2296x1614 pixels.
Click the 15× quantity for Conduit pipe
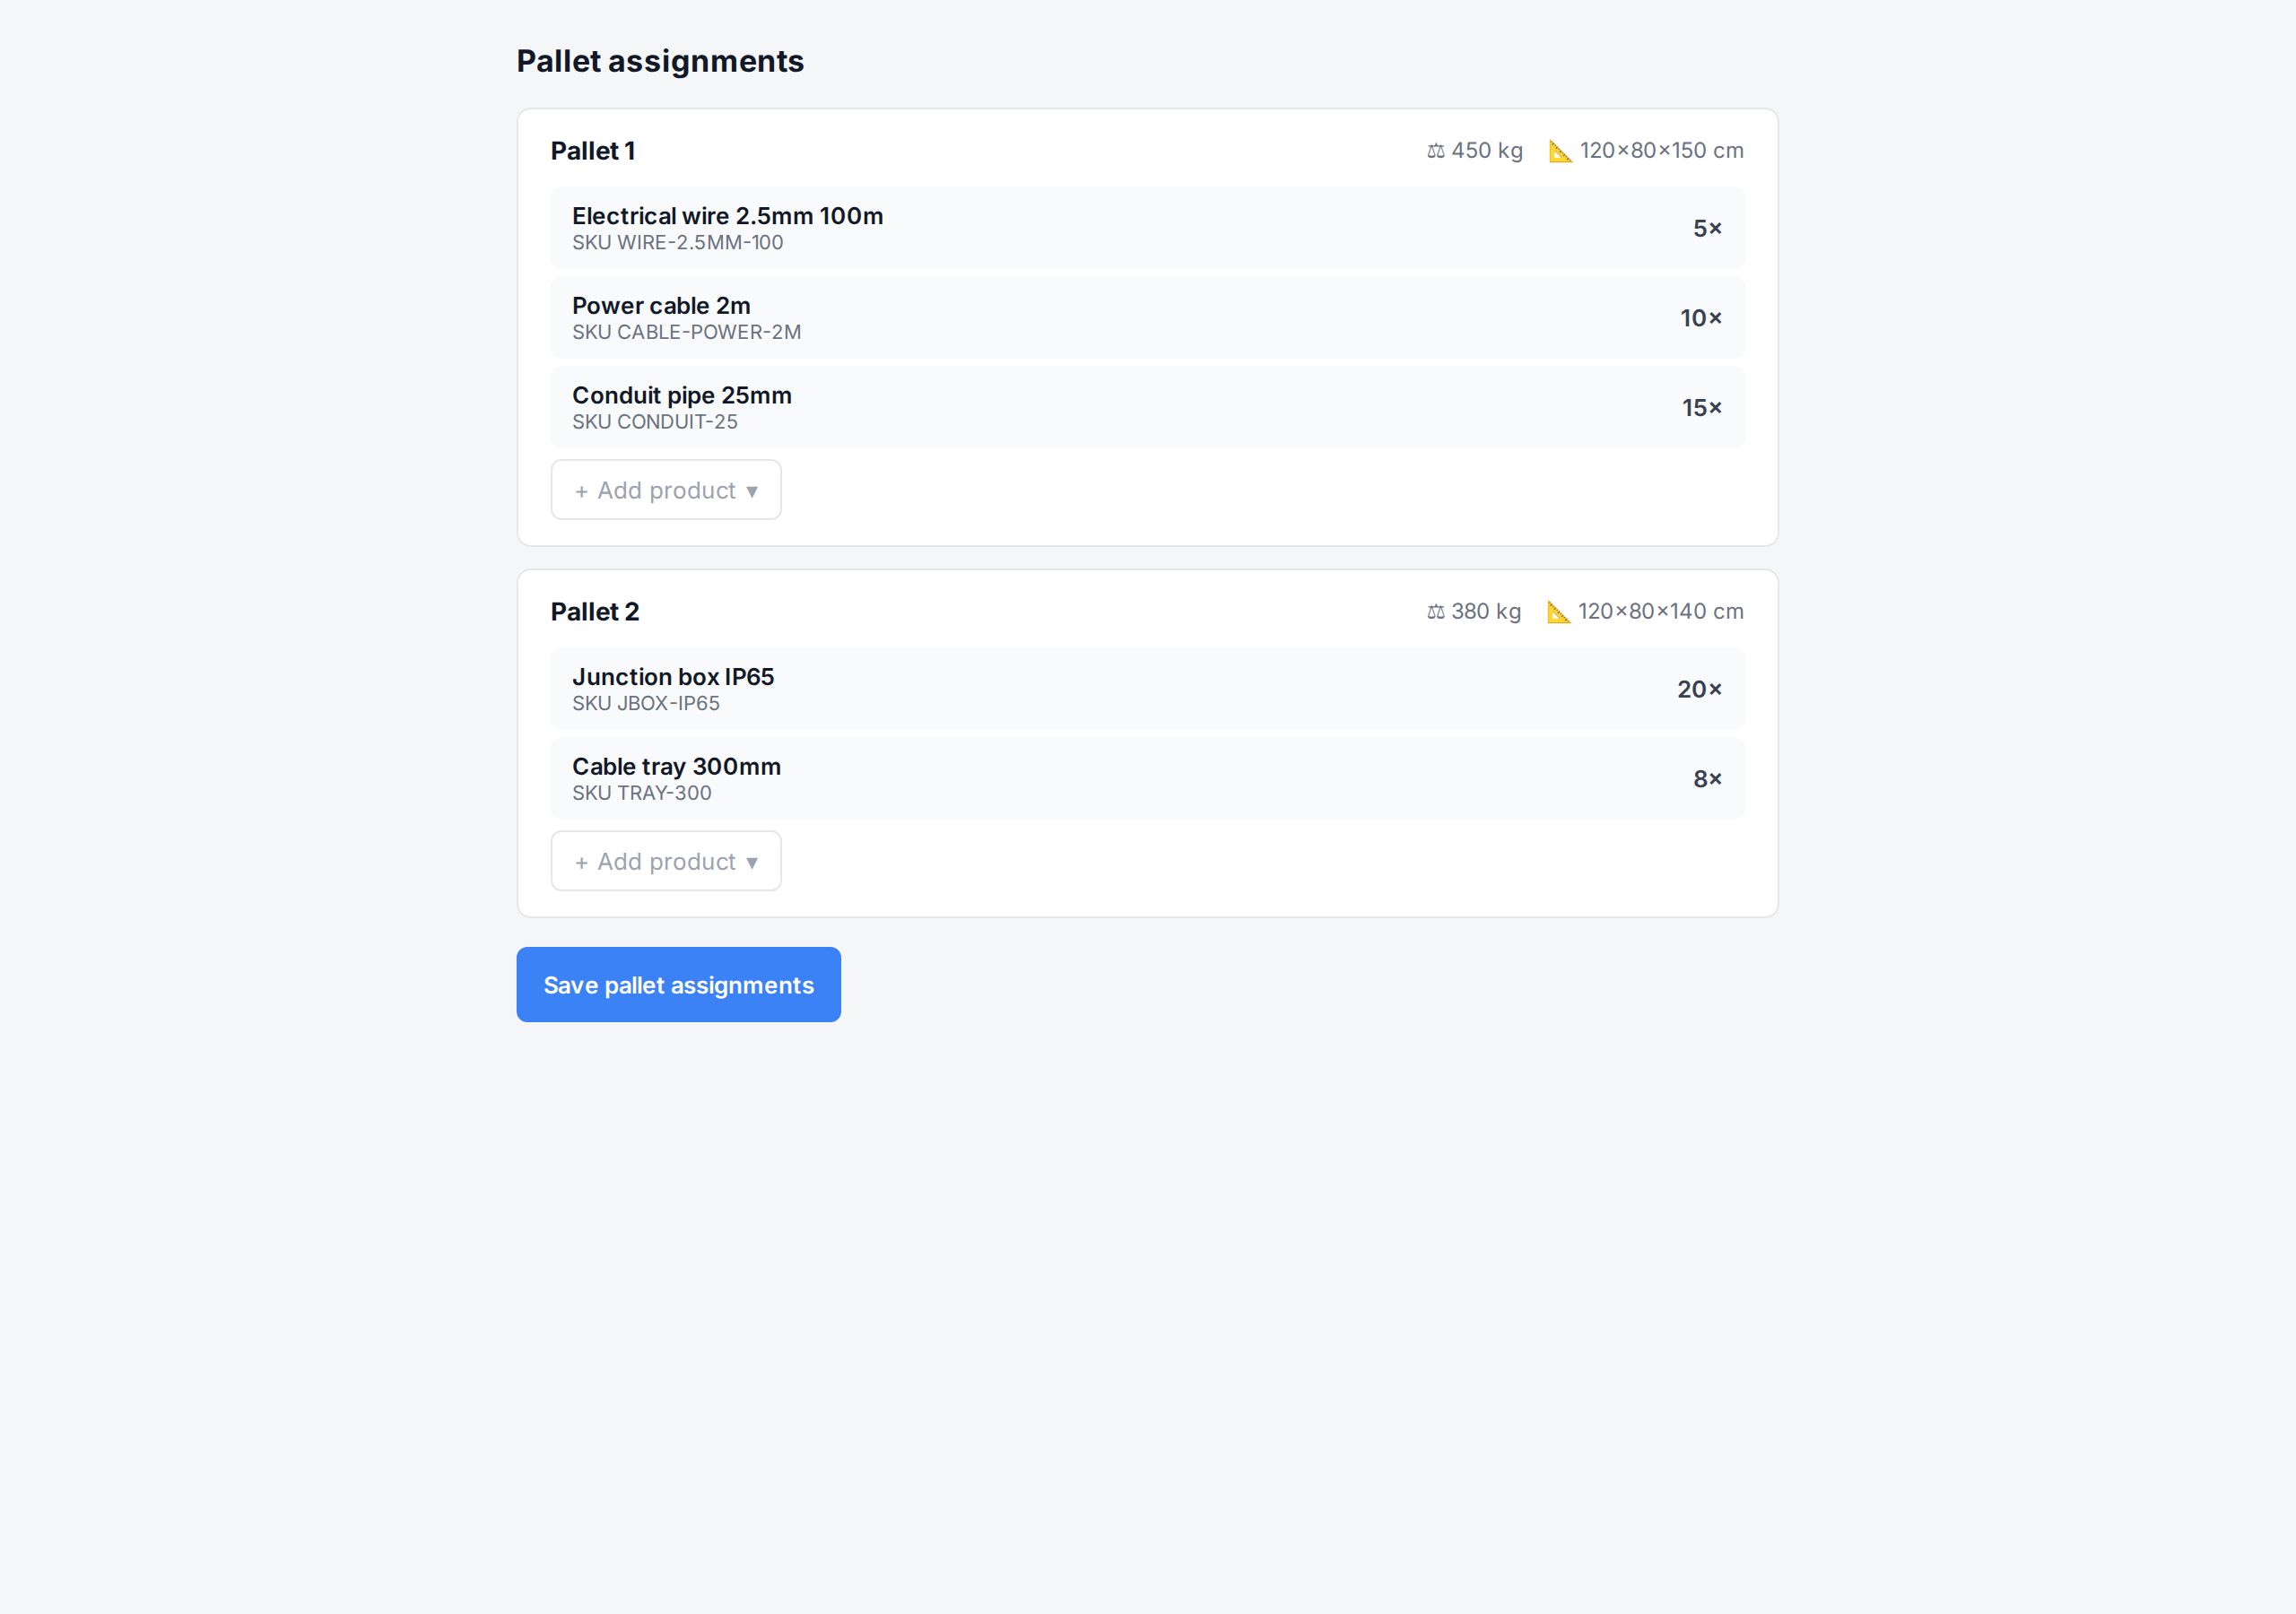coord(1702,408)
